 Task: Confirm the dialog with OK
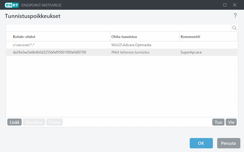tap(201, 143)
